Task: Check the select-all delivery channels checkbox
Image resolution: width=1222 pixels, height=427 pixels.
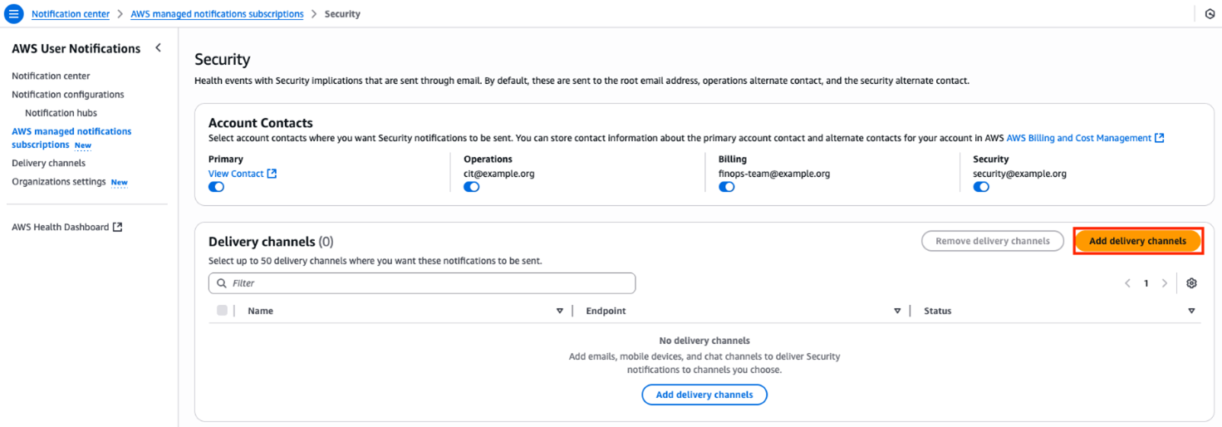Action: (x=222, y=311)
